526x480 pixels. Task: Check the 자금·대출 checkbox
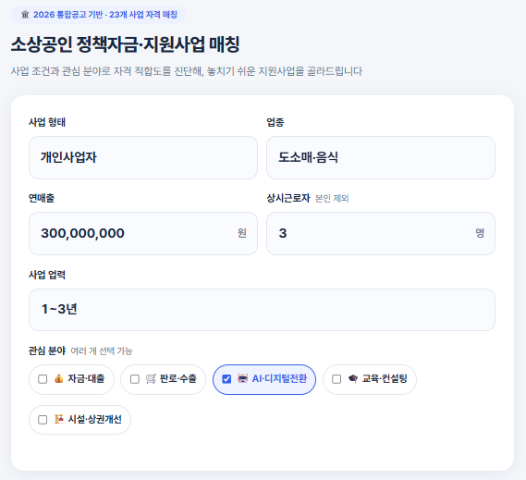[43, 379]
